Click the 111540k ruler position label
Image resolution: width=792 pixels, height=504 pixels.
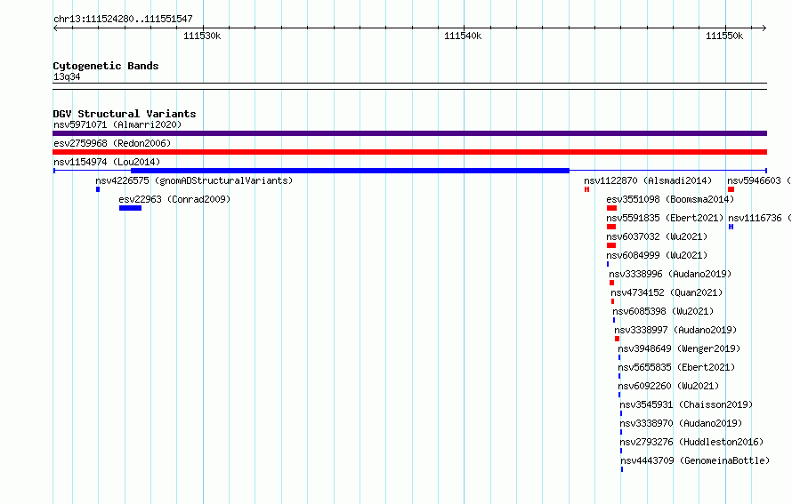tap(463, 36)
